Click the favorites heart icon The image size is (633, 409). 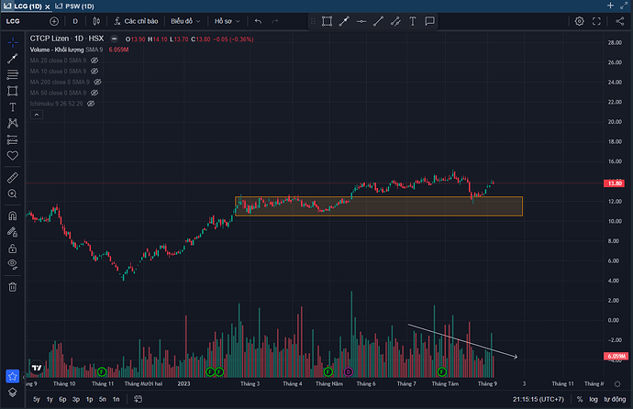tap(13, 156)
